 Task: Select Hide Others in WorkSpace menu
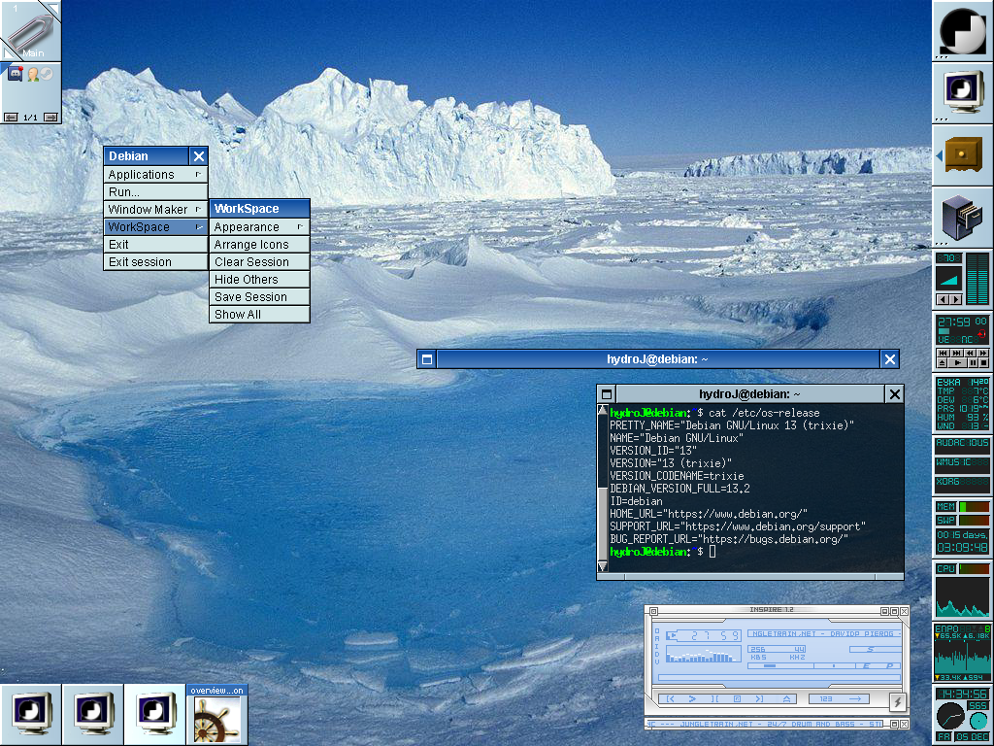tap(259, 280)
